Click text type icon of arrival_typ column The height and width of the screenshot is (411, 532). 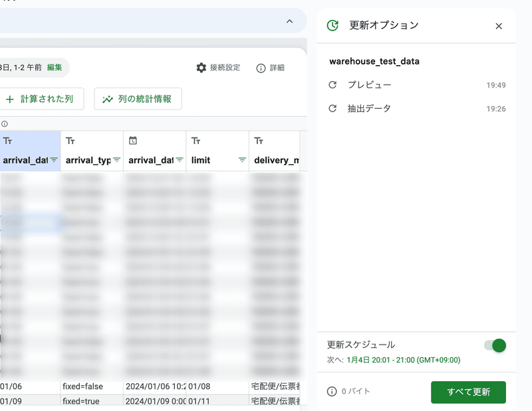pos(70,141)
